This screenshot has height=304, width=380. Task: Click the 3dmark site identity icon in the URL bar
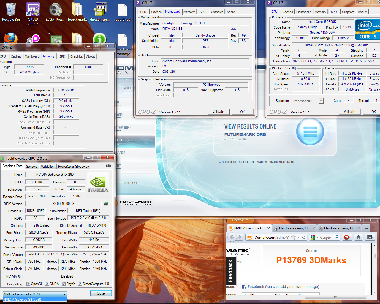tap(250, 237)
